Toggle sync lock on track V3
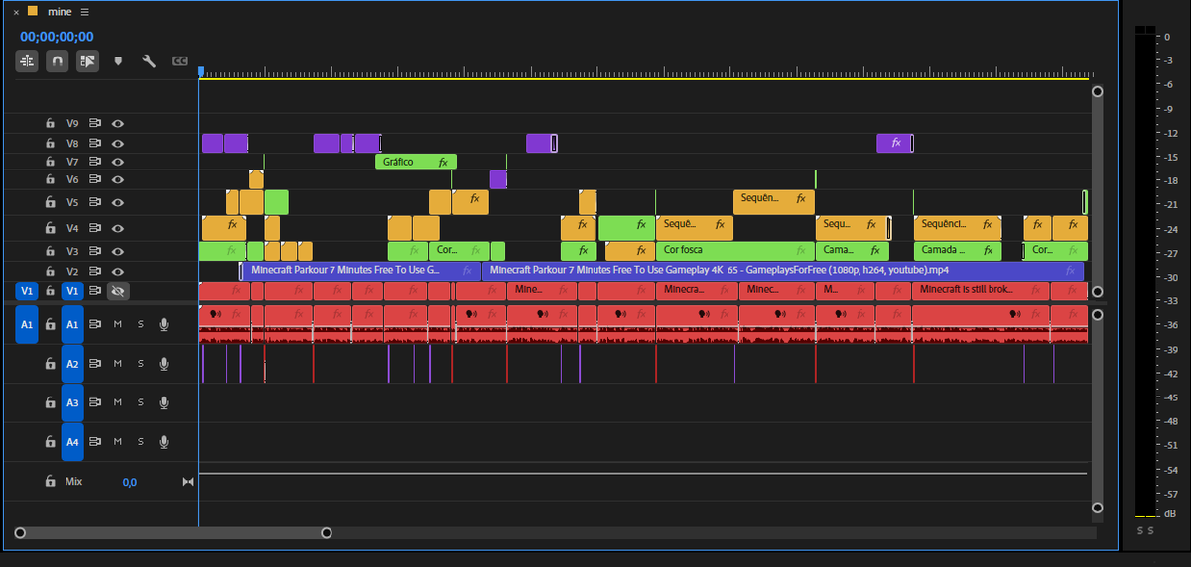1191x567 pixels. point(95,252)
